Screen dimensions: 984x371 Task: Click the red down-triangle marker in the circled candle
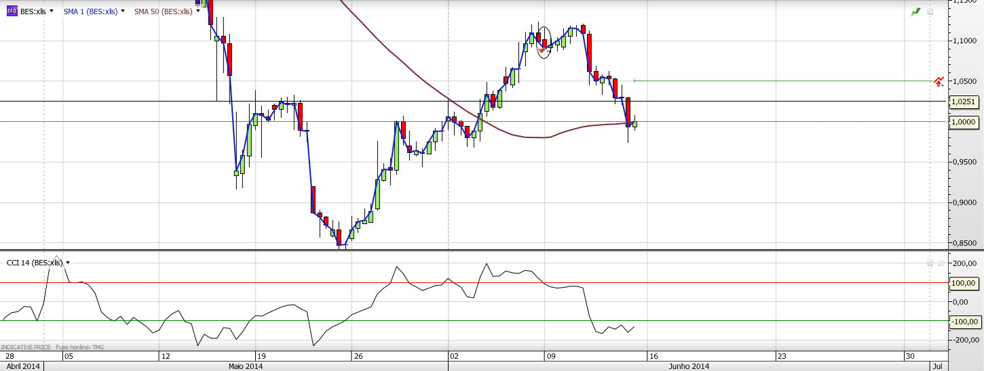point(541,51)
